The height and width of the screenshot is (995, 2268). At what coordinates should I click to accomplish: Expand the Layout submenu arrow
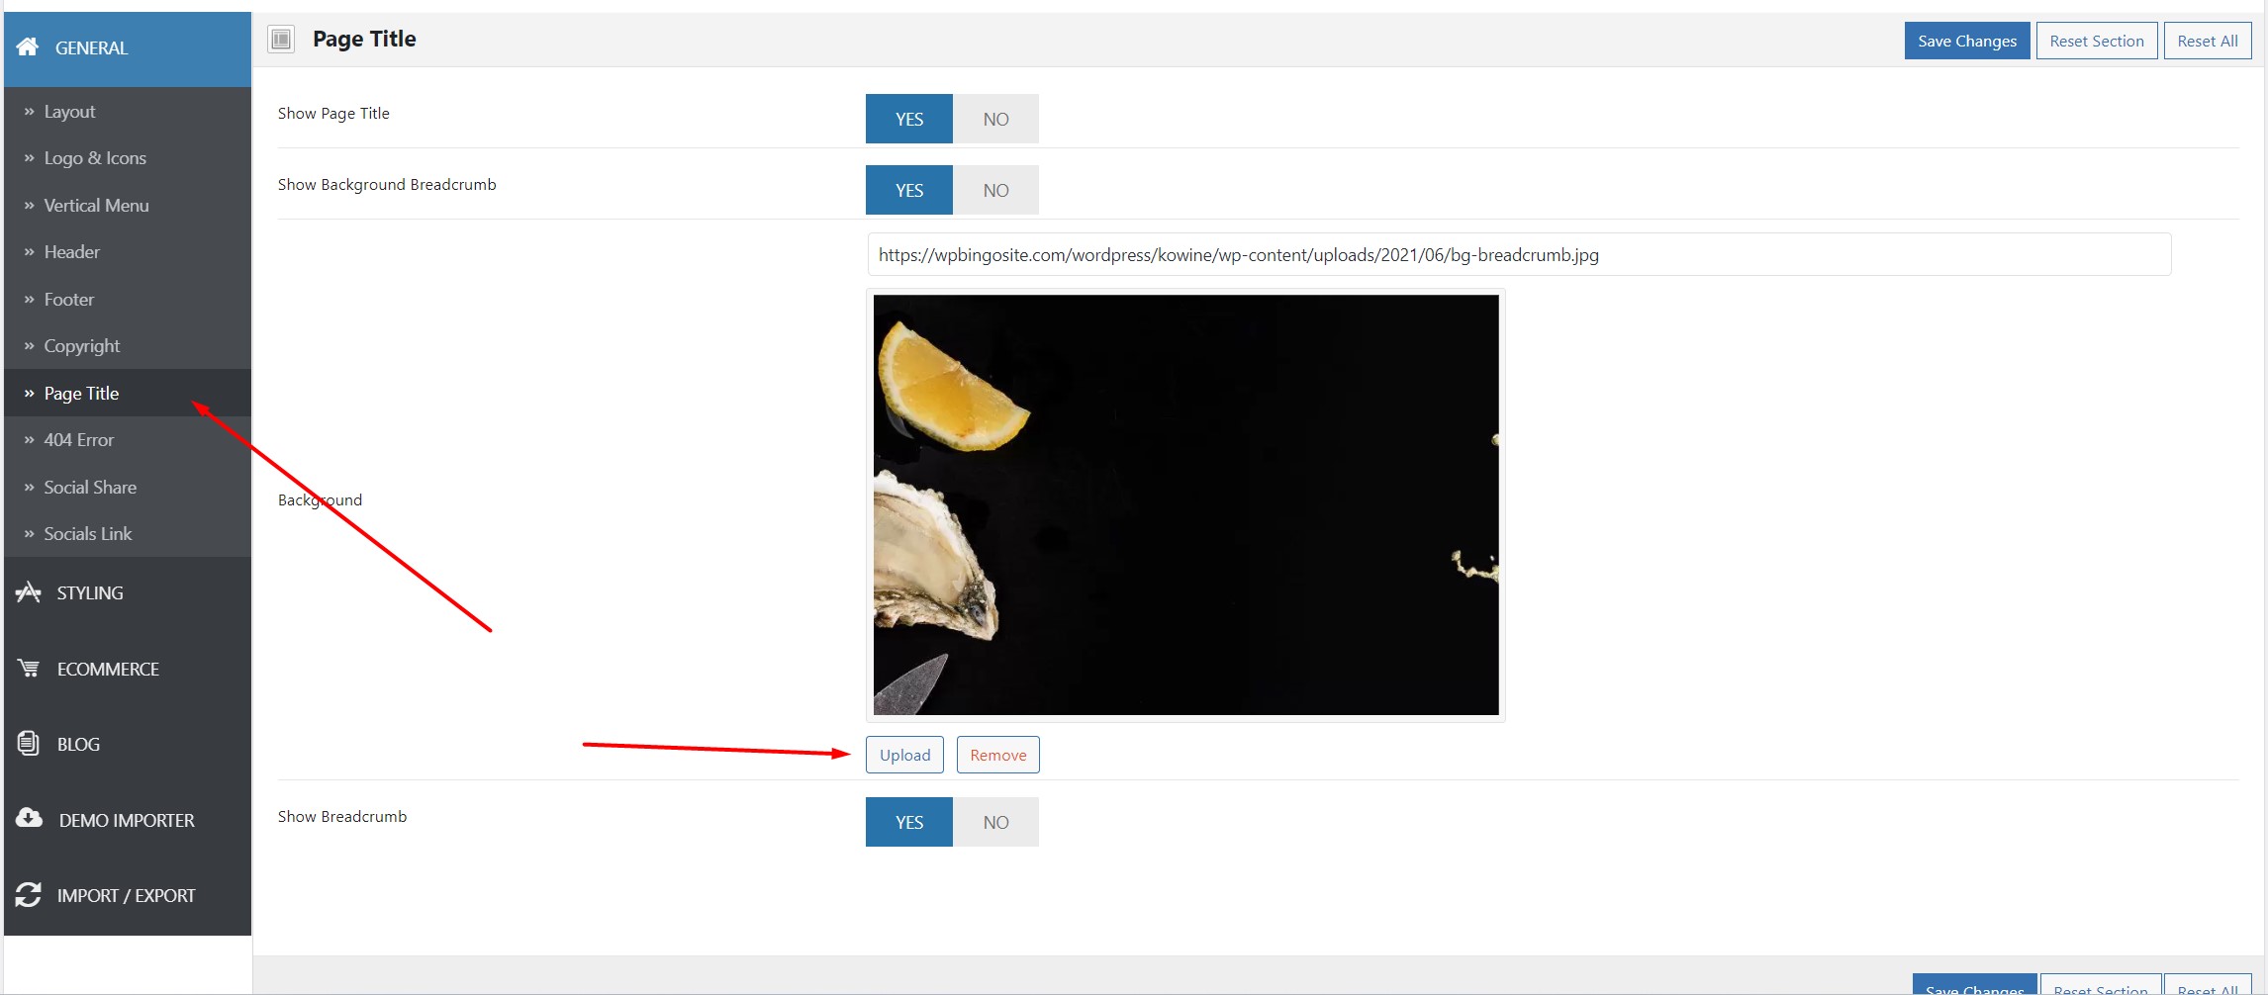tap(30, 112)
